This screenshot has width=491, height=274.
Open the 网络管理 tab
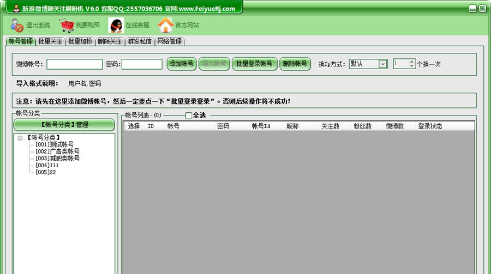click(170, 41)
